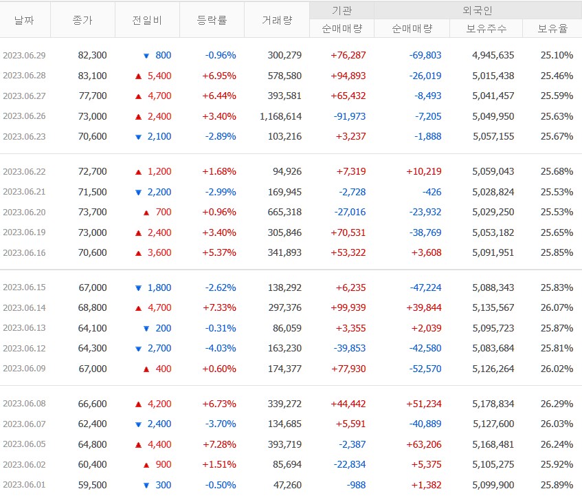Click closing price 68,800
The image size is (582, 500).
(93, 307)
